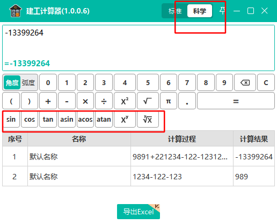Screen dimensions: 277x224
Task: Click the calculator house app icon
Action: 16,11
